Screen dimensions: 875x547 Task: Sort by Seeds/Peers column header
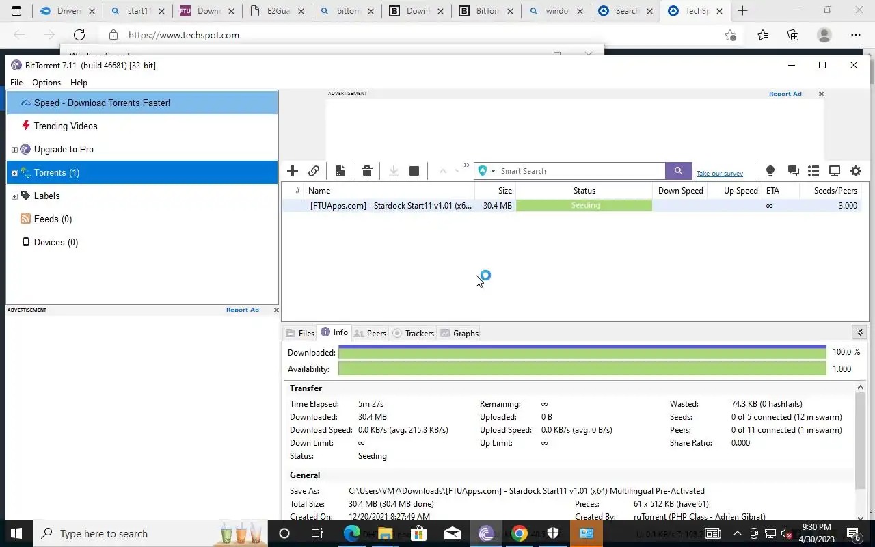[831, 191]
